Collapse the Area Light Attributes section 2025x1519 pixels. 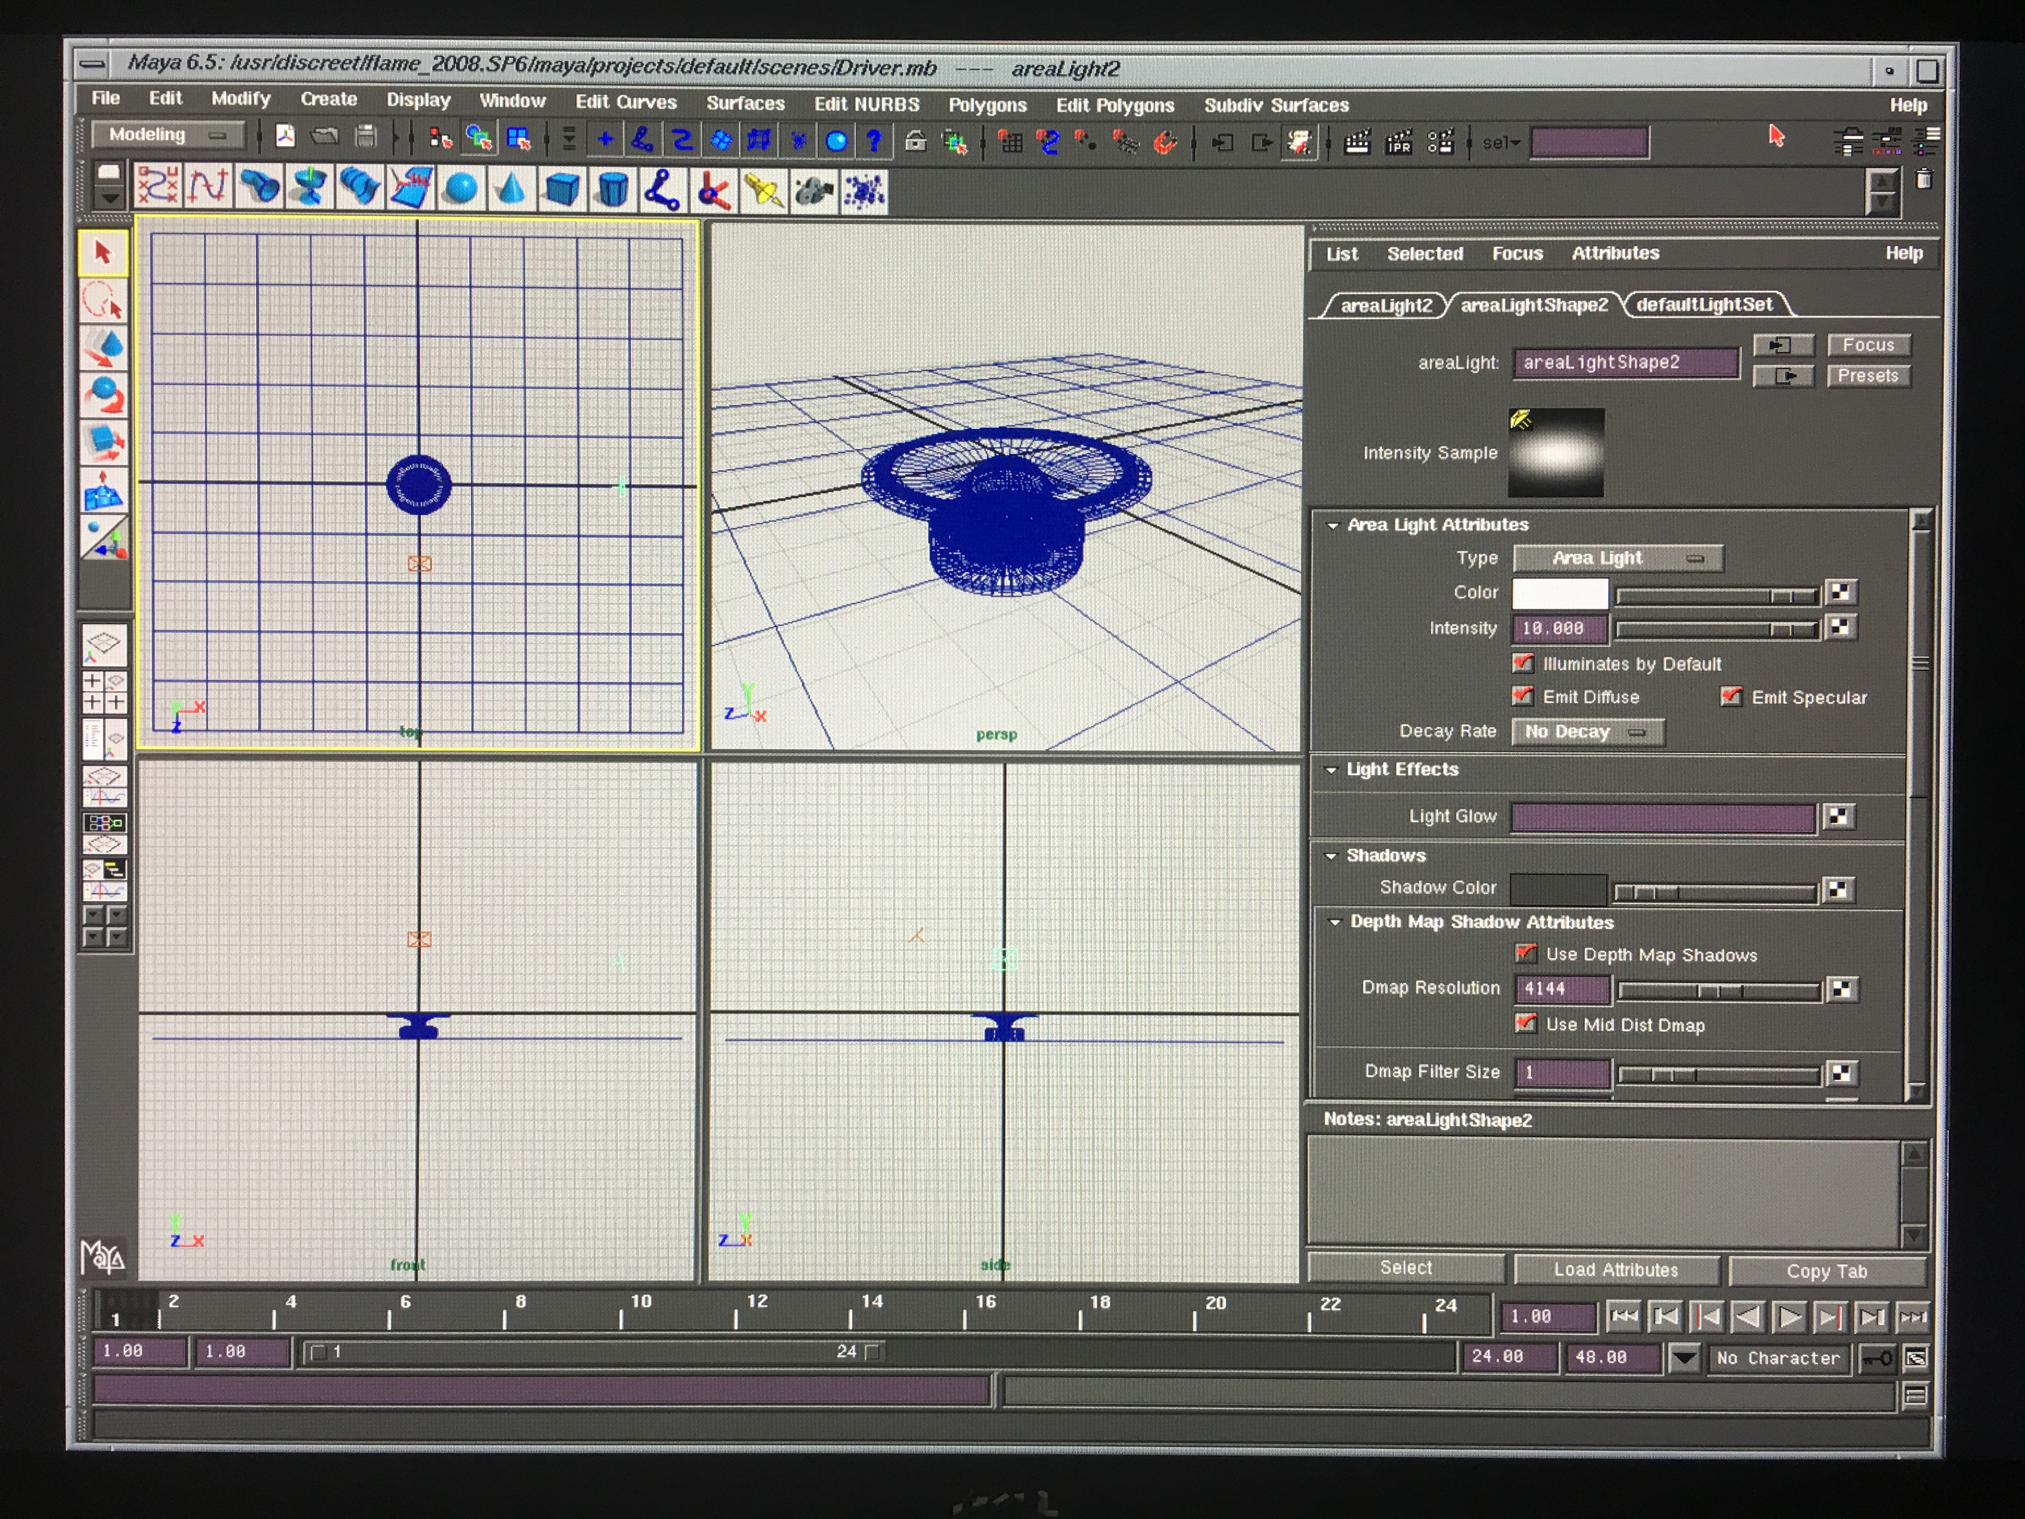tap(1333, 525)
